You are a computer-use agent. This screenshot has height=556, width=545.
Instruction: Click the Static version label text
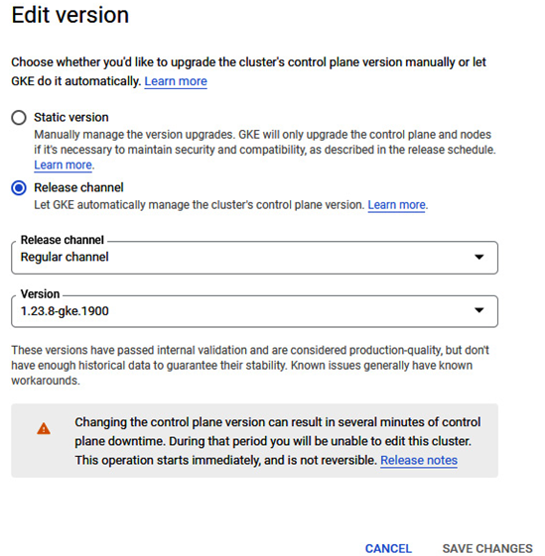(x=71, y=117)
